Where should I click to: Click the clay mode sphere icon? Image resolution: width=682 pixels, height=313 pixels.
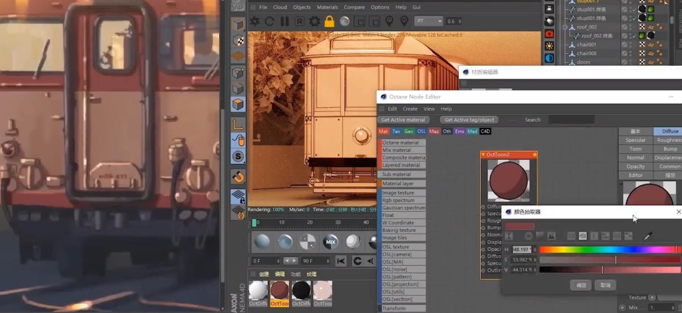pyautogui.click(x=344, y=21)
